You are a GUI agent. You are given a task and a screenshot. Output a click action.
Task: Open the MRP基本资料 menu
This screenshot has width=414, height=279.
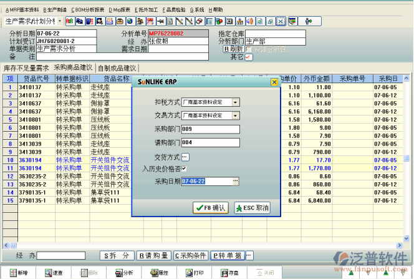22,10
